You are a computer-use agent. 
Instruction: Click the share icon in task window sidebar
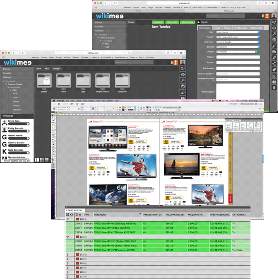point(274,64)
